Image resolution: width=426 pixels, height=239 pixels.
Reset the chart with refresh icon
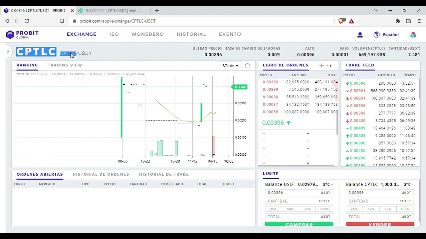coord(247,66)
